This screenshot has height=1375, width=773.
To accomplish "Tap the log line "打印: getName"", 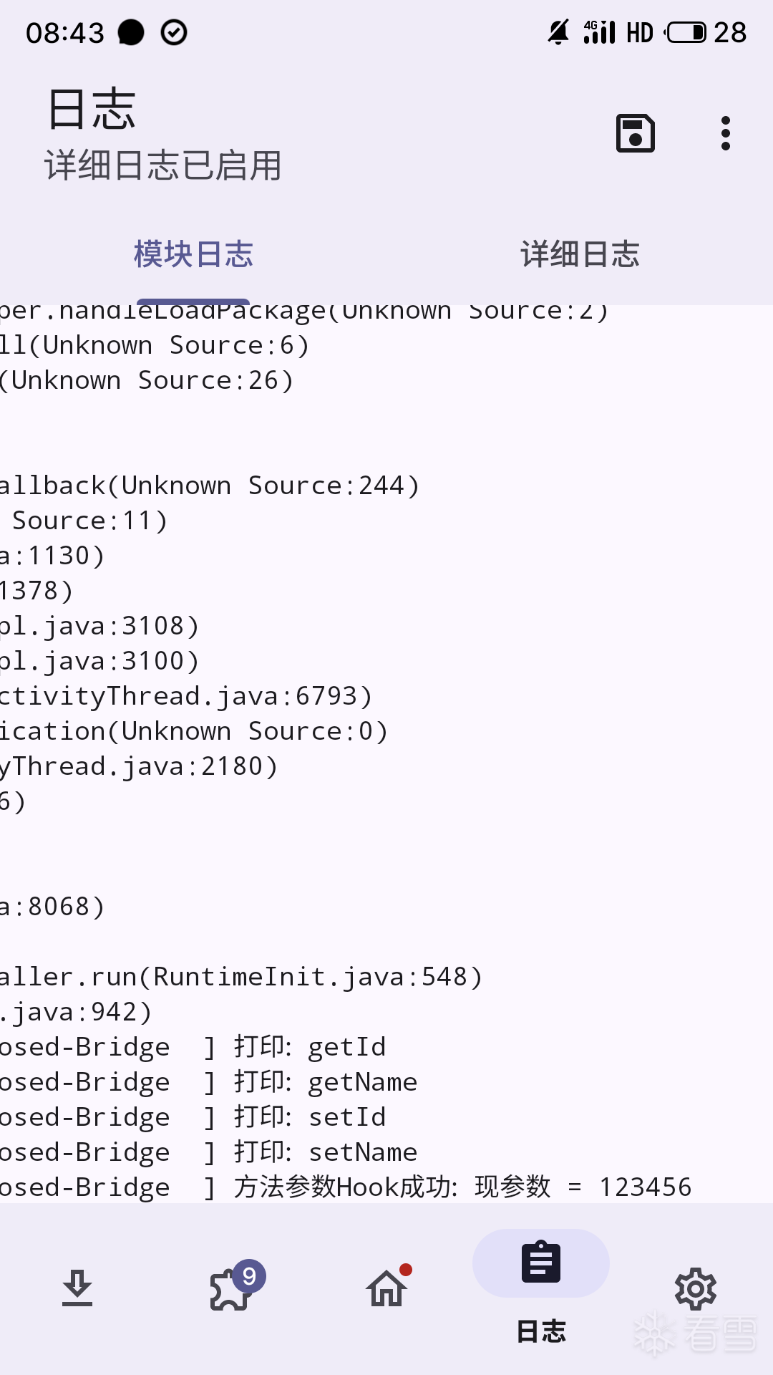I will 326,1082.
